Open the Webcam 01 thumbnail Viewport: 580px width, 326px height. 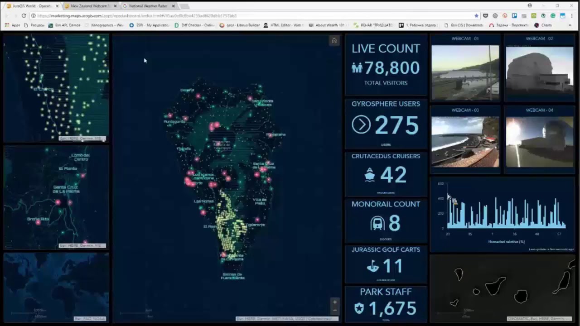pyautogui.click(x=465, y=72)
